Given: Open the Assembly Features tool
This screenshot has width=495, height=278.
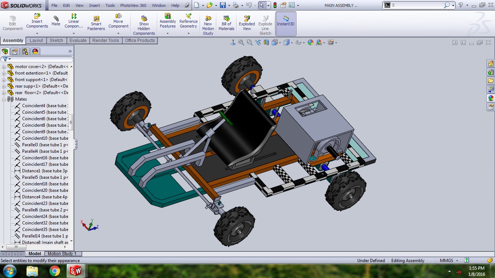Looking at the screenshot, I should tap(168, 21).
